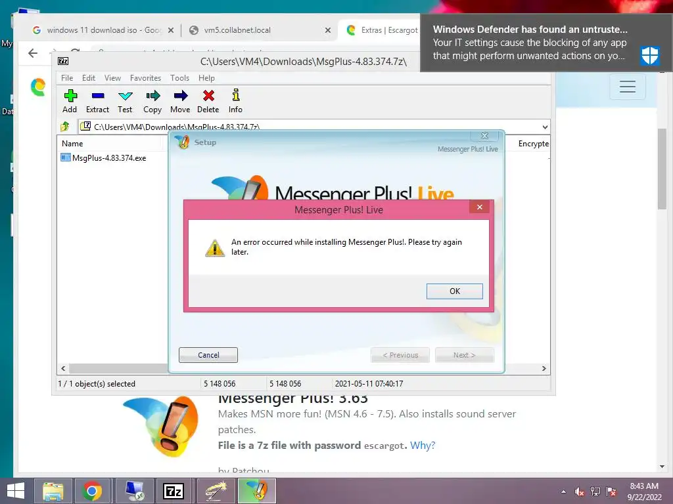Switch to windows 11 download iso tab
The image size is (673, 504).
click(103, 30)
